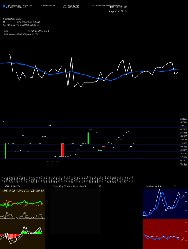Screen dimensions: 188x249
Task: Click the 36.41 value label on RSI panel
Action: [x=182, y=239]
